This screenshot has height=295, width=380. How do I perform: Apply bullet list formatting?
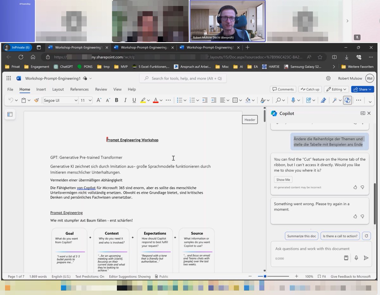point(180,100)
